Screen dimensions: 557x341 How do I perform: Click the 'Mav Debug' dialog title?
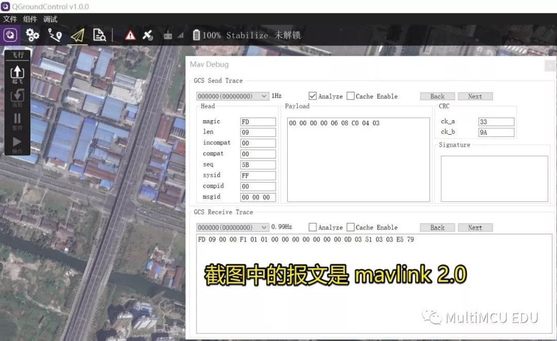tap(209, 64)
